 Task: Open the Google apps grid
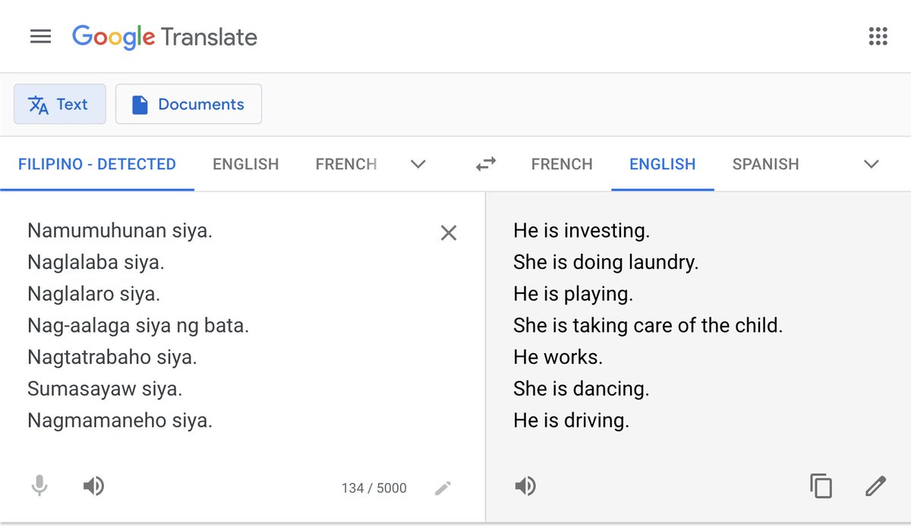tap(878, 36)
